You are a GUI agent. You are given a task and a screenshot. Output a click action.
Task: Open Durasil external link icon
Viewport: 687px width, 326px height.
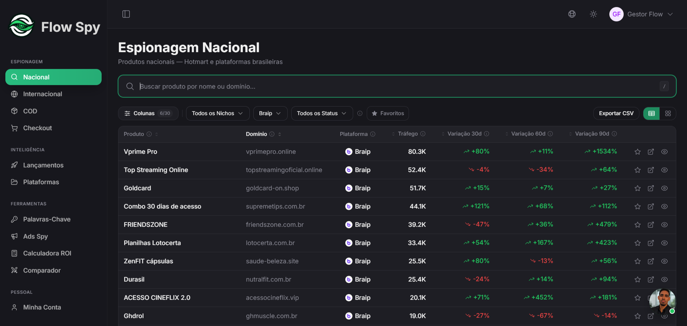[x=651, y=280]
